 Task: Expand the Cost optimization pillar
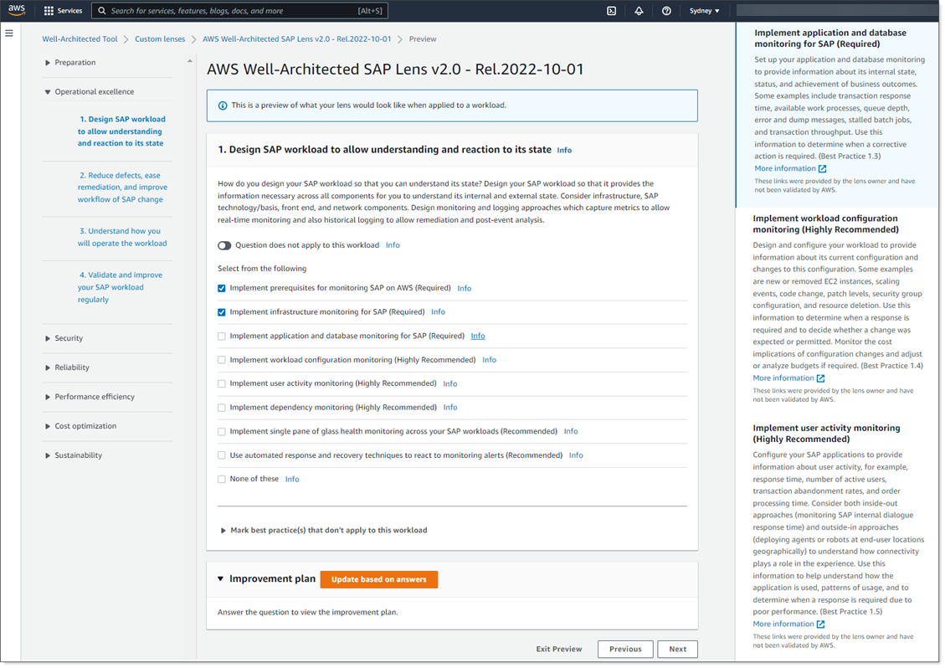coord(48,426)
